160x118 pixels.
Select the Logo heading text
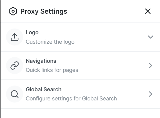(32, 33)
